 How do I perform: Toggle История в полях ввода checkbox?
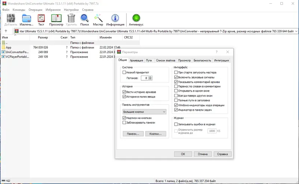[x=124, y=96]
